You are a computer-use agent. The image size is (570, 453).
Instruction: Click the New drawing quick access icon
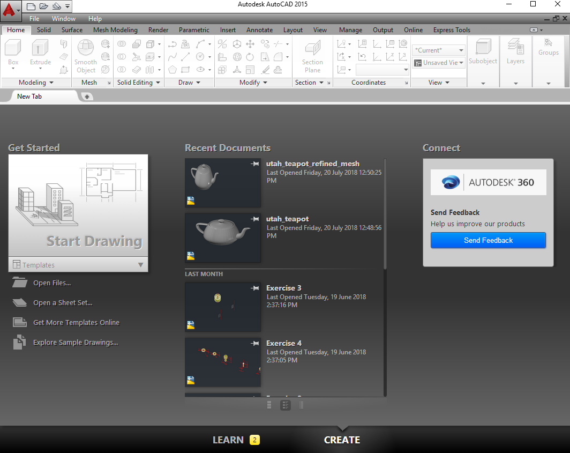pos(31,6)
